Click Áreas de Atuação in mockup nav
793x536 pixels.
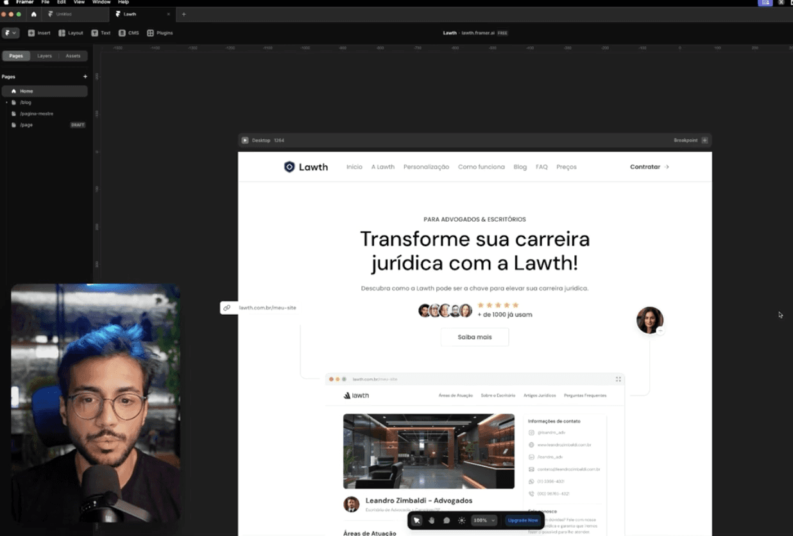(x=456, y=396)
